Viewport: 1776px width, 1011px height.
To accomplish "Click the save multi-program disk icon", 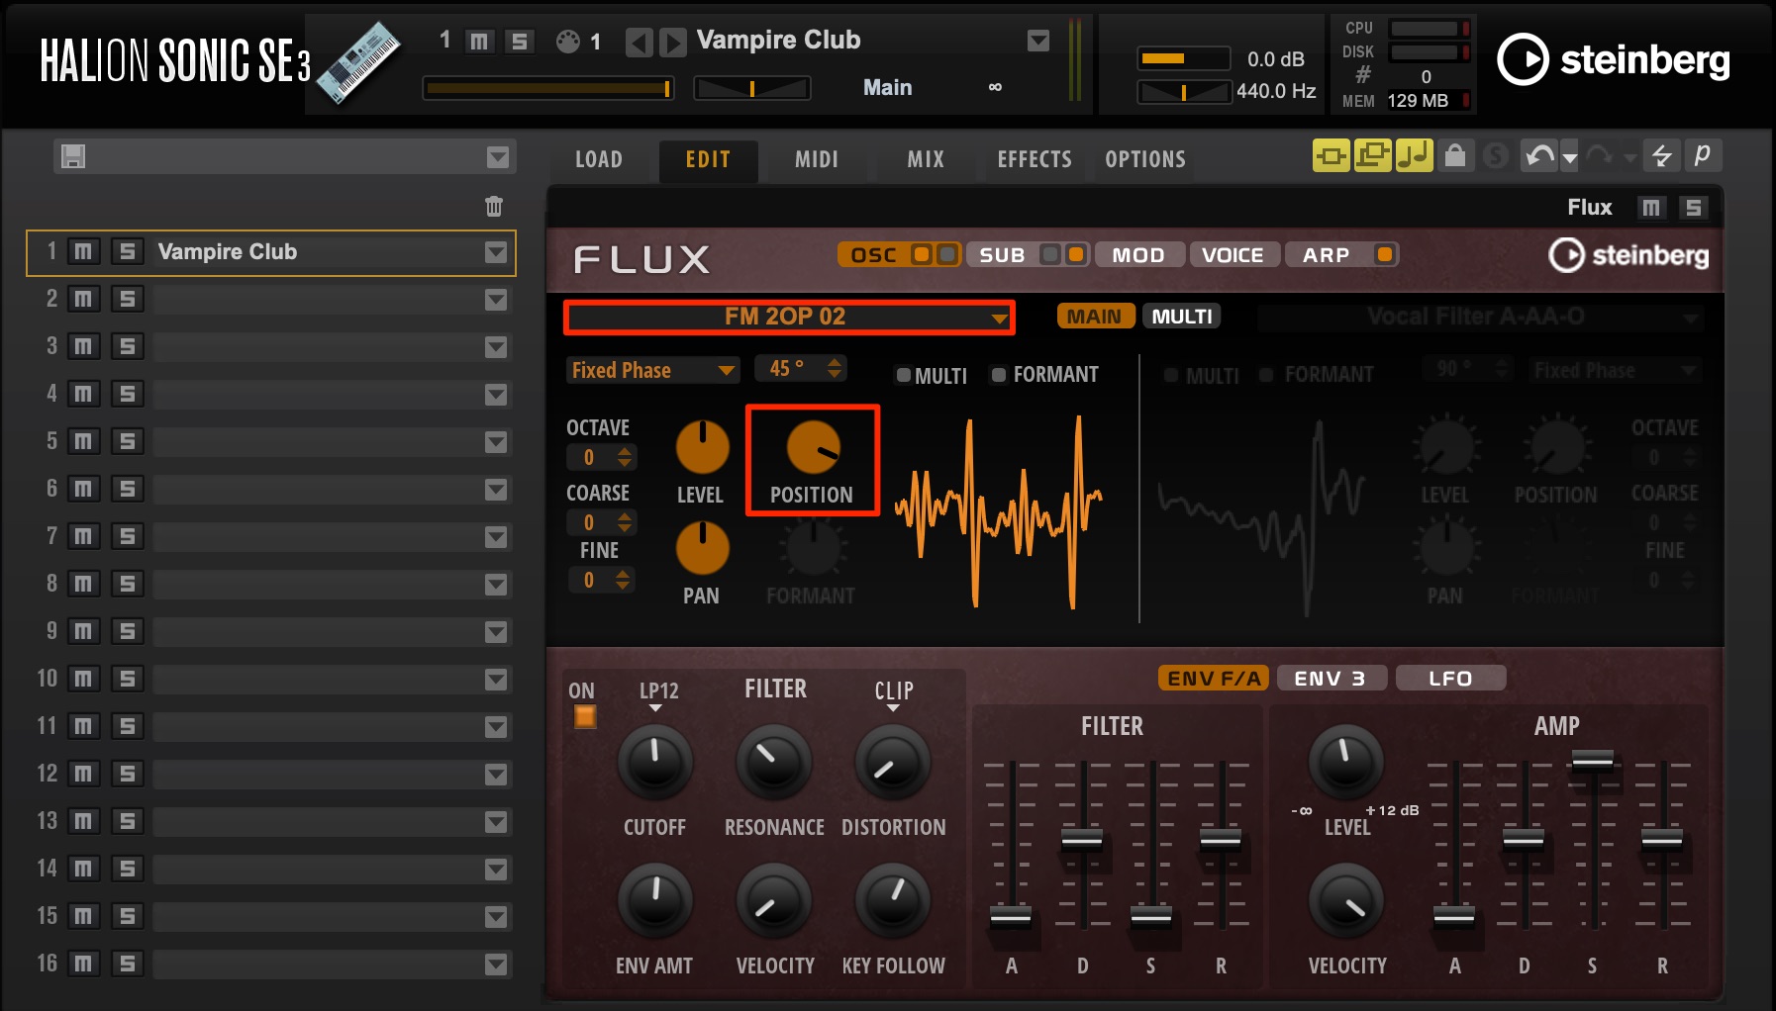I will (x=73, y=156).
